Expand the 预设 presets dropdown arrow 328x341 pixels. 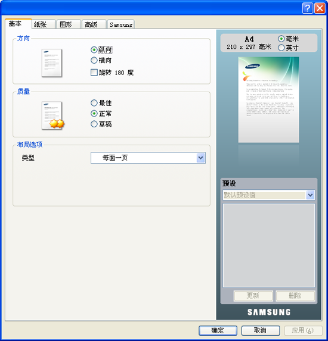310,195
